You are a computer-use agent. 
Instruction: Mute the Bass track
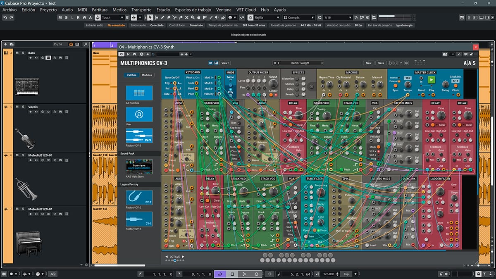tap(17, 53)
